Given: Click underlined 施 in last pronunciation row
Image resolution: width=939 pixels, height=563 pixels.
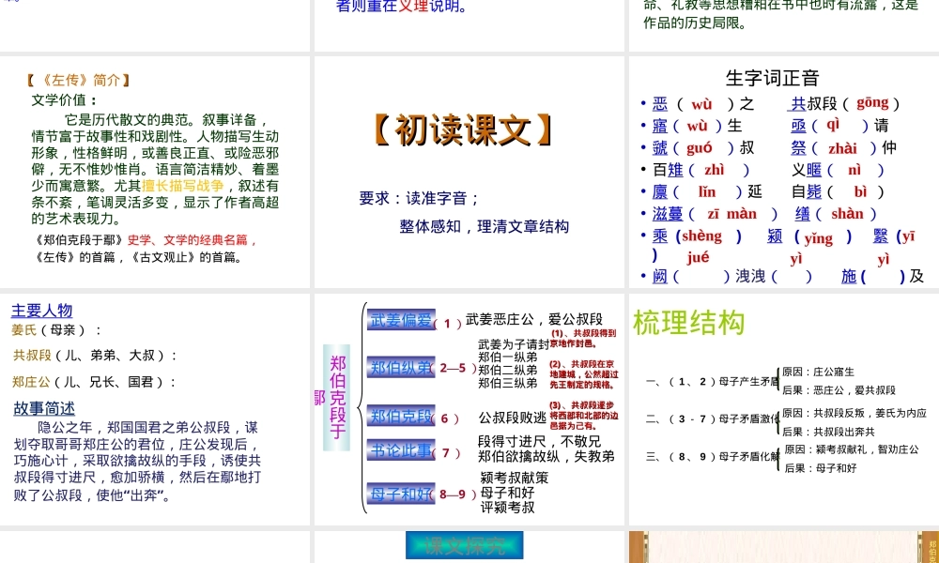Looking at the screenshot, I should pyautogui.click(x=849, y=277).
